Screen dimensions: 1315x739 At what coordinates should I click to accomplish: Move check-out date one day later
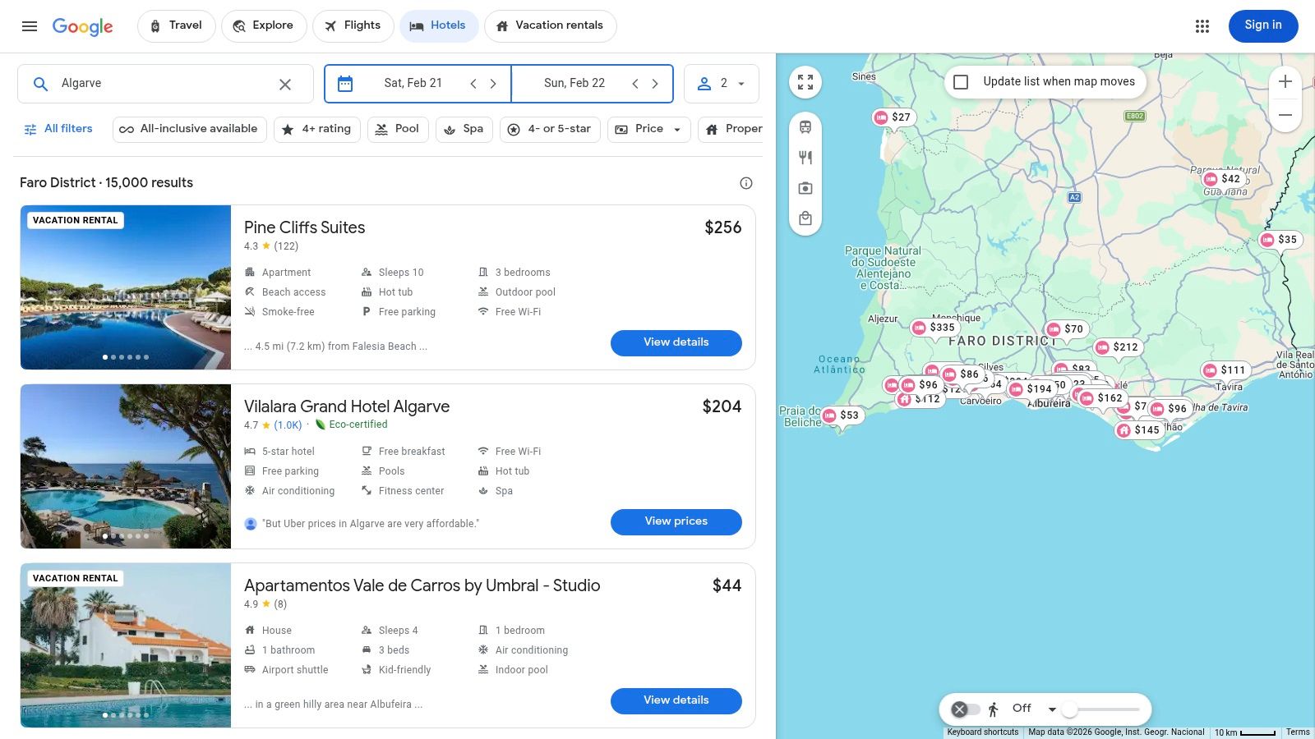pyautogui.click(x=655, y=84)
